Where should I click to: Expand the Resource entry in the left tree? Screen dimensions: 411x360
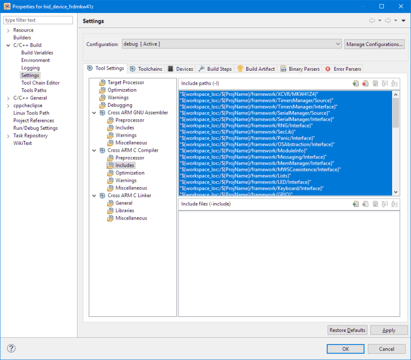coord(9,30)
